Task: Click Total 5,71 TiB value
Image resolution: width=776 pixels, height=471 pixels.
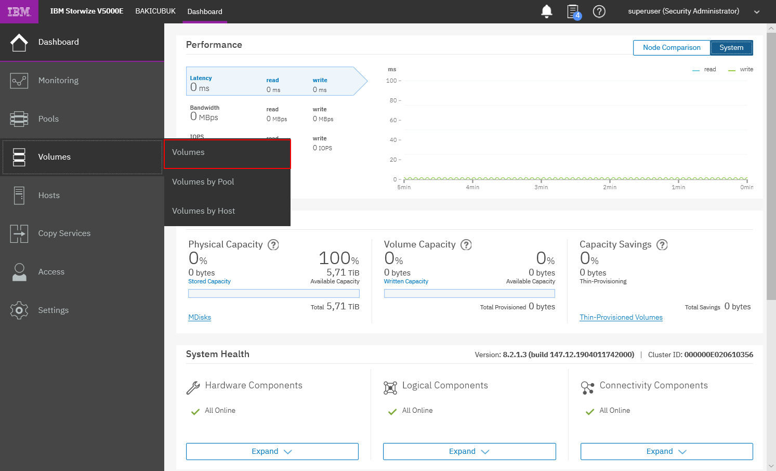Action: (x=335, y=307)
